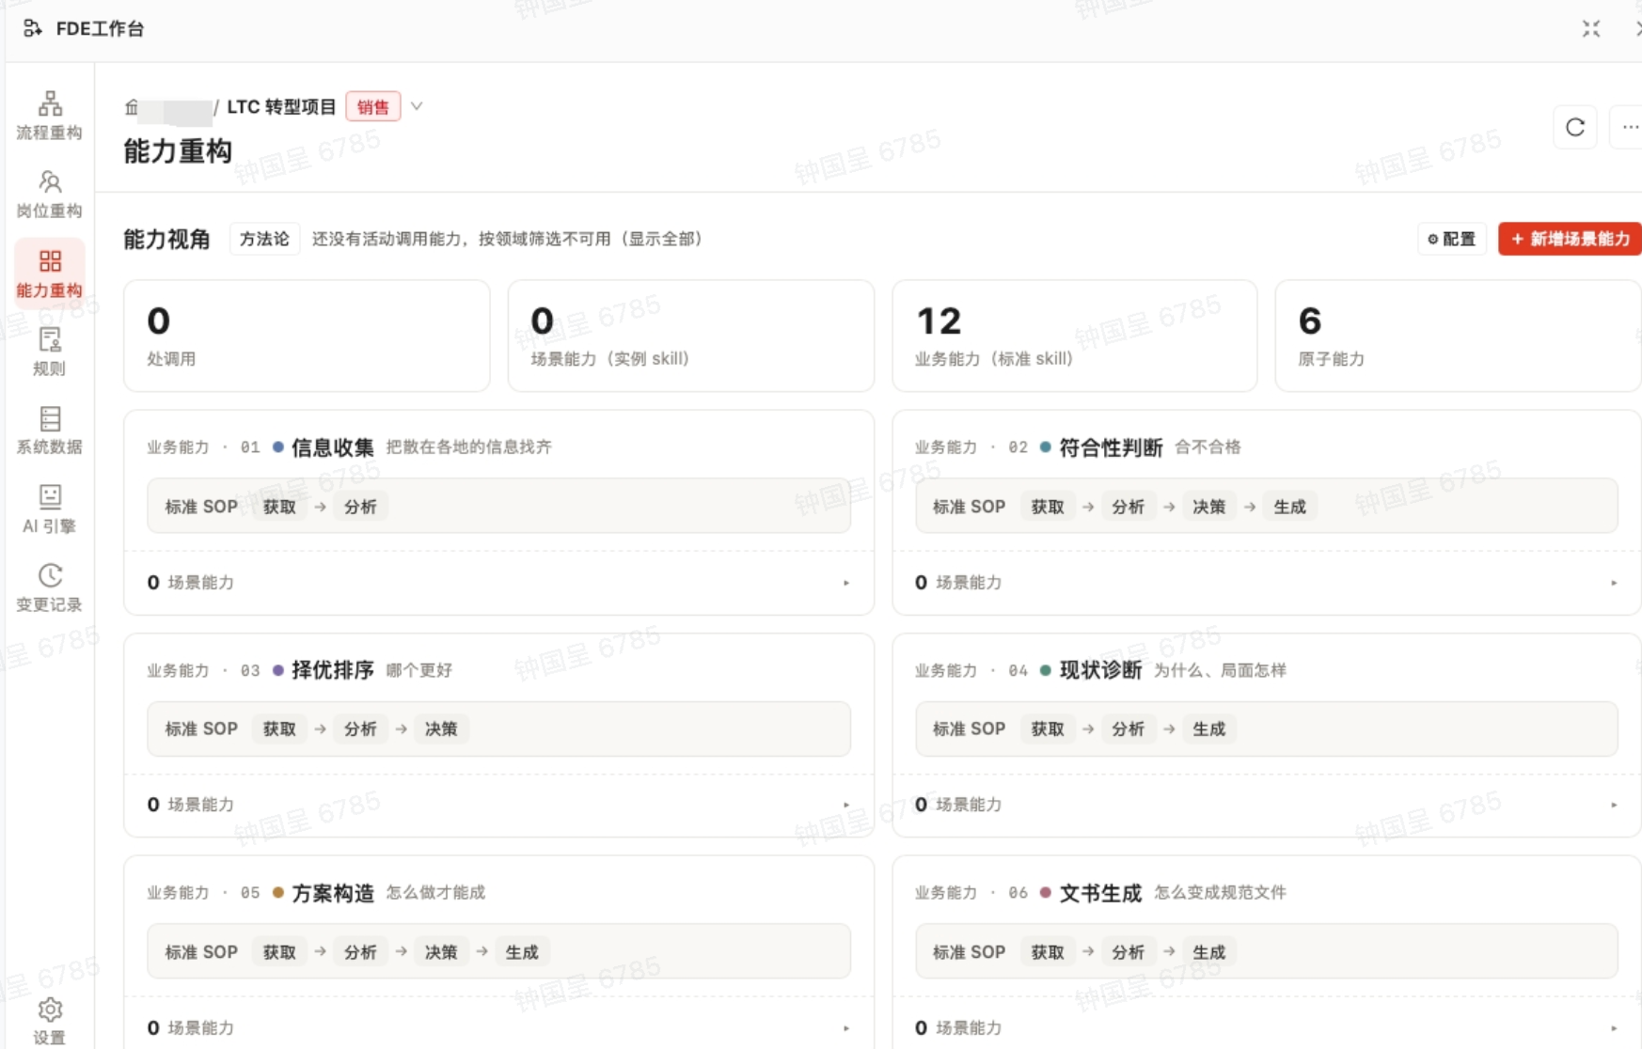
Task: Click the 现状诊断 capability title
Action: click(x=1101, y=670)
